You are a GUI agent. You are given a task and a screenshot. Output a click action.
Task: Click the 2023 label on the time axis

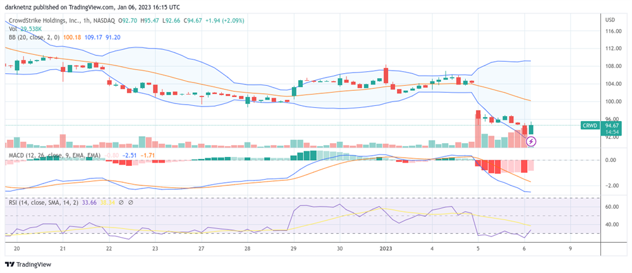point(386,249)
